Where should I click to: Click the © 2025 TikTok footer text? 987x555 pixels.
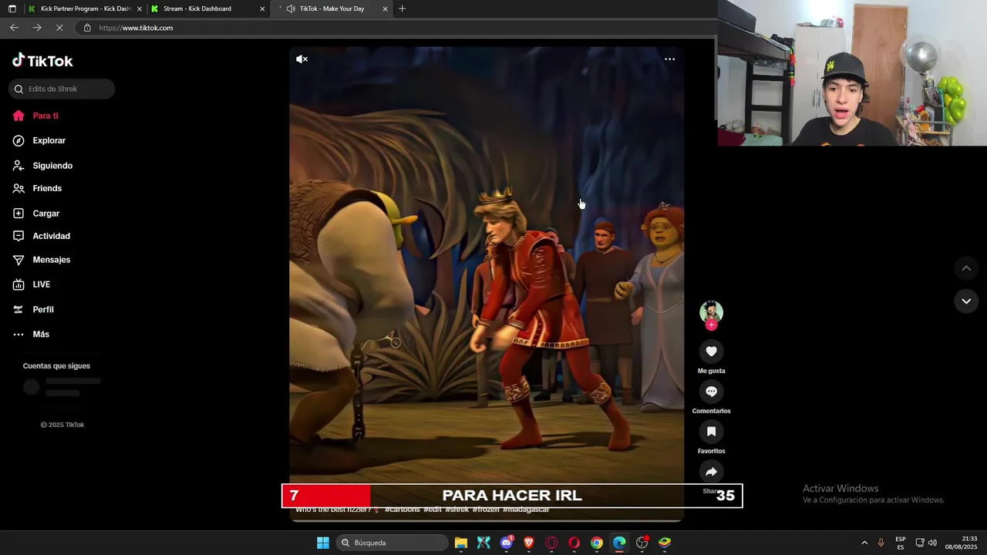coord(62,425)
